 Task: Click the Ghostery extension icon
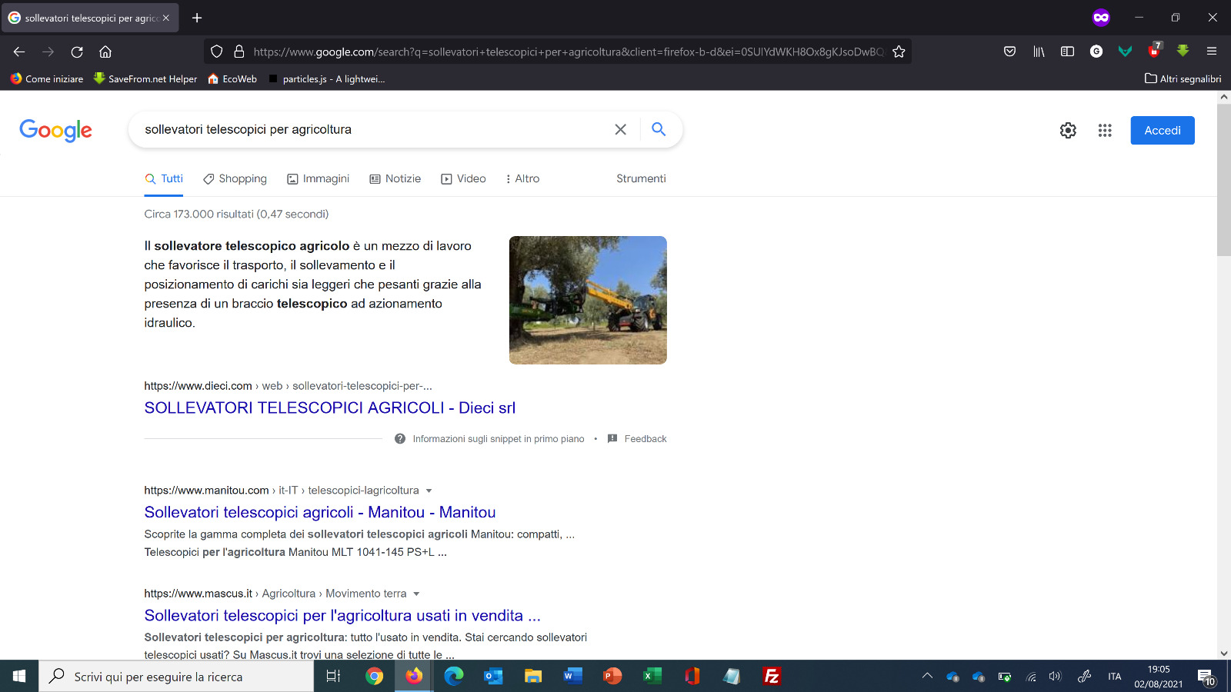coord(1096,52)
